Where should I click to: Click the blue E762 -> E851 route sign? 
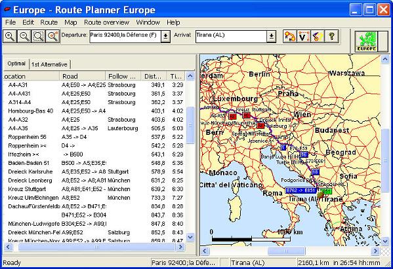pyautogui.click(x=300, y=190)
